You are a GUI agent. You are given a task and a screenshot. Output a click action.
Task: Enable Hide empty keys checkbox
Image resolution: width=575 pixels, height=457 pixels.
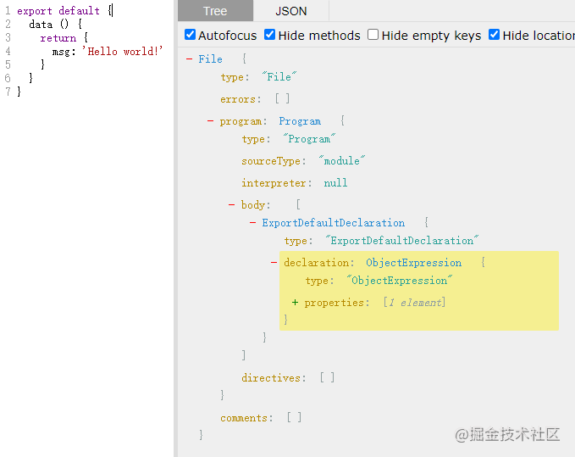point(373,35)
